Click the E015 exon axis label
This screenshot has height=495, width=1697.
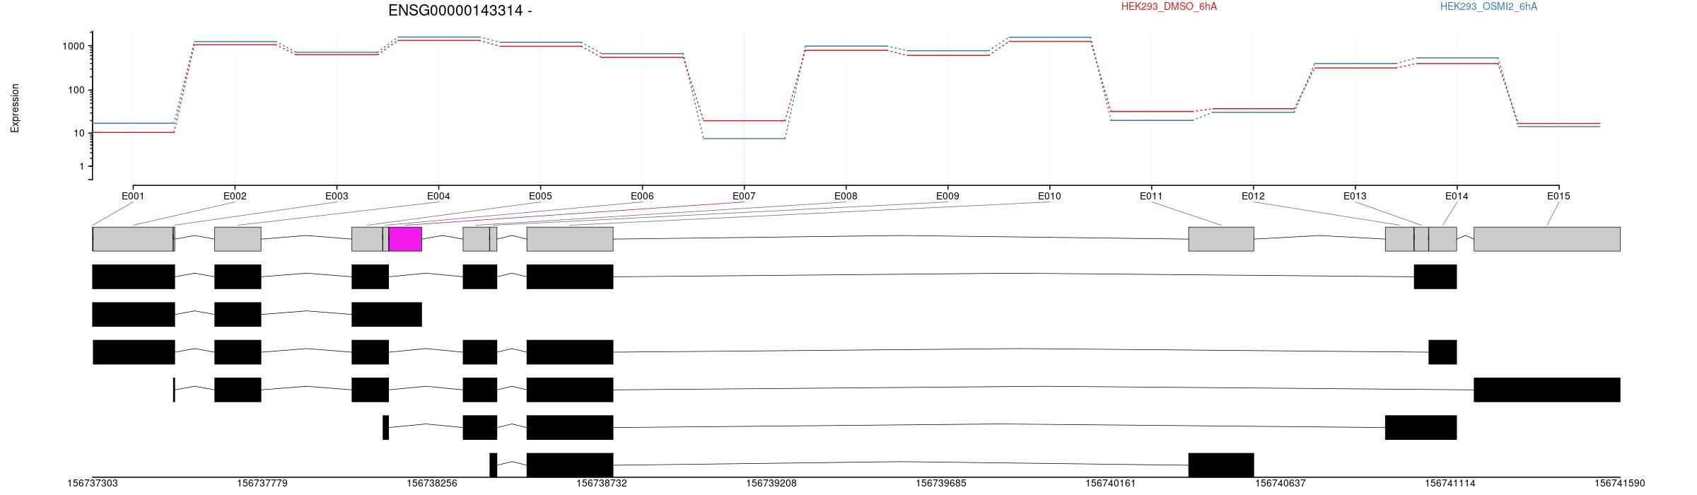pyautogui.click(x=1558, y=196)
